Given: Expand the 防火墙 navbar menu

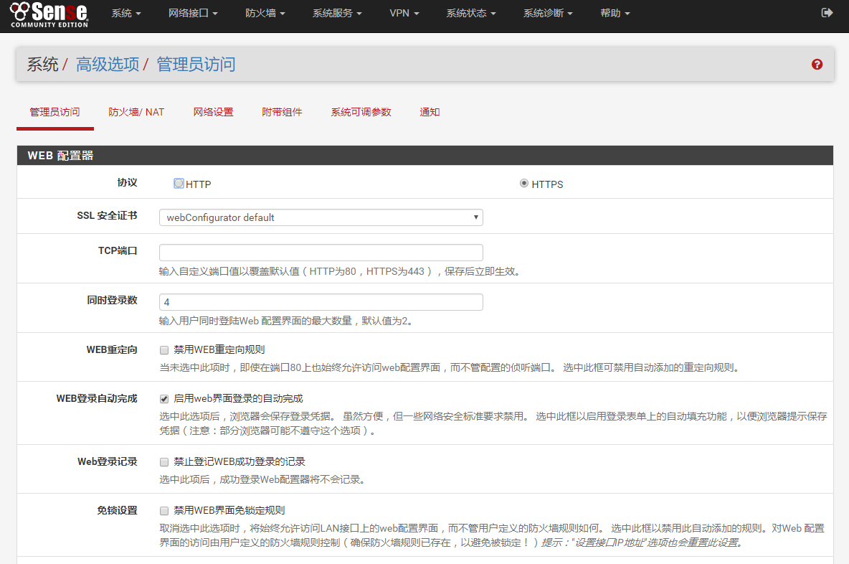Looking at the screenshot, I should coord(265,14).
